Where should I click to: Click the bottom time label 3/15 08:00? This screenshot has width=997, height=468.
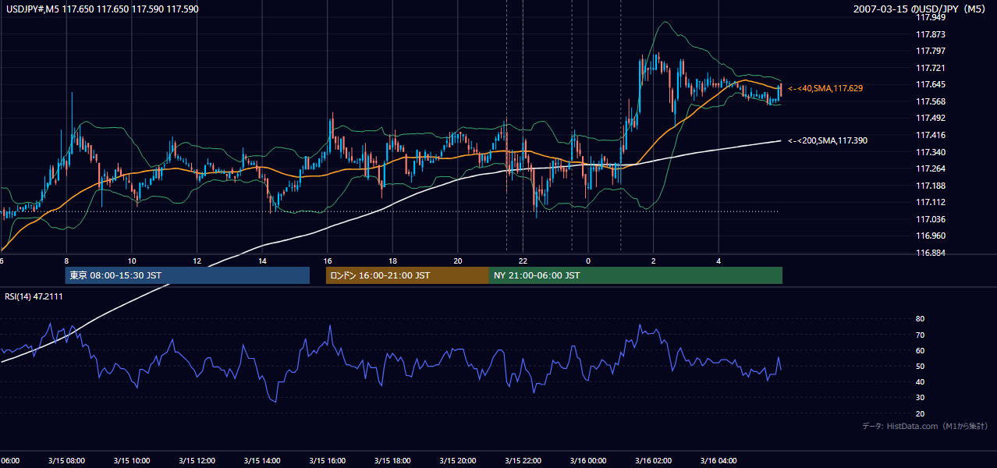pos(66,460)
